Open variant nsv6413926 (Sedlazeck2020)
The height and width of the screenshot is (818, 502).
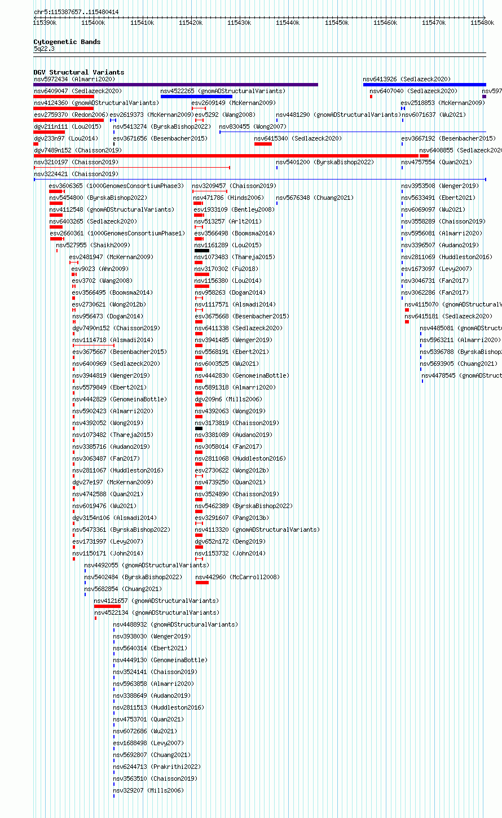point(407,80)
